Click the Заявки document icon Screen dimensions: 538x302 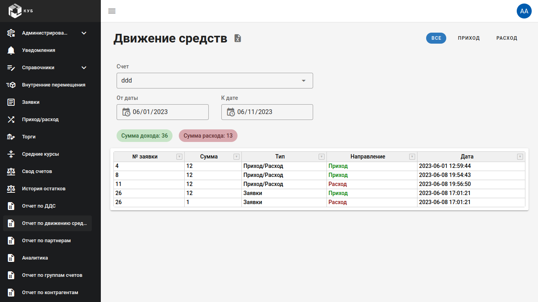point(11,102)
